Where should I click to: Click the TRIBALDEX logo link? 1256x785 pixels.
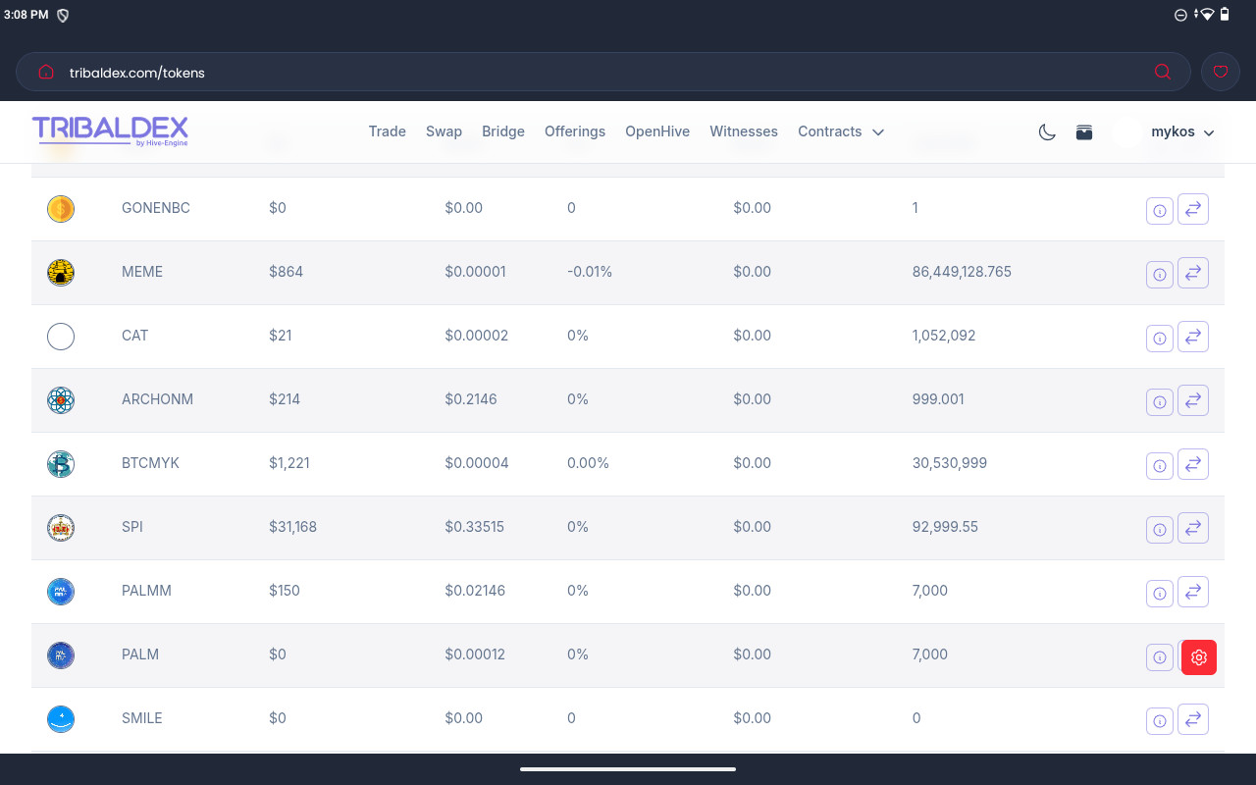[x=110, y=131]
